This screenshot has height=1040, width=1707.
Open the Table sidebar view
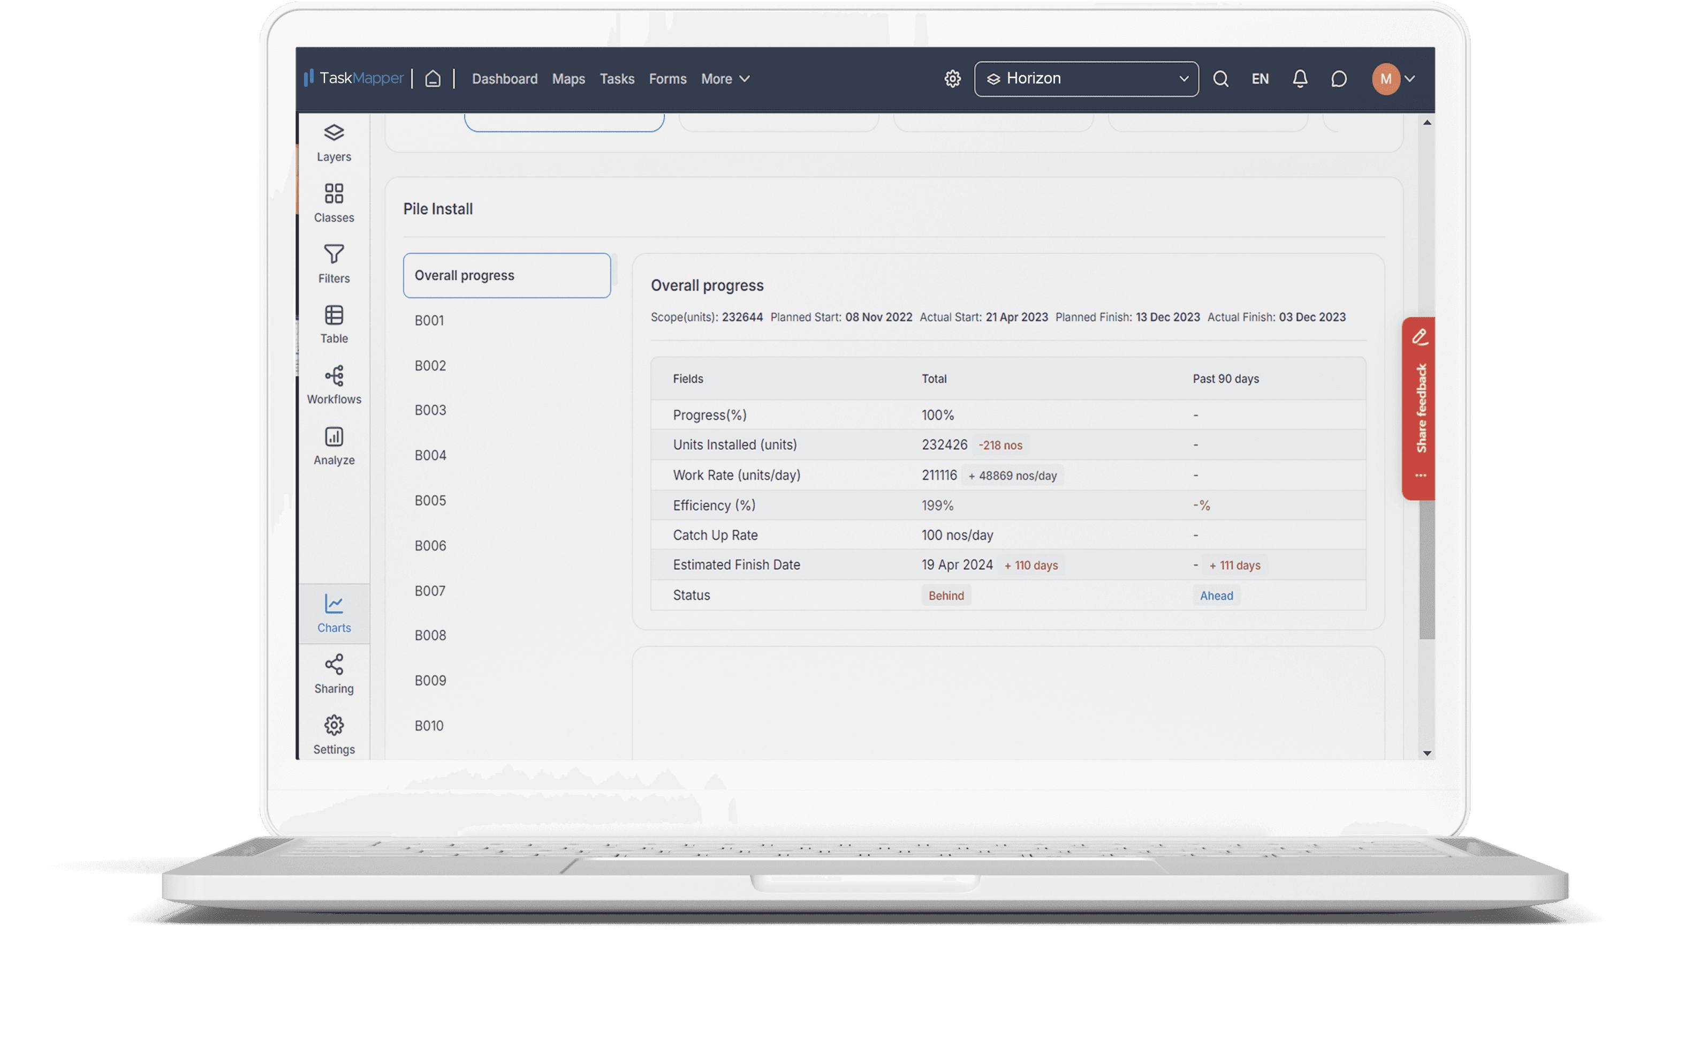334,325
